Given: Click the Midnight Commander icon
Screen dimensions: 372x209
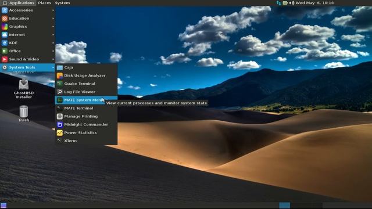Looking at the screenshot, I should point(60,125).
